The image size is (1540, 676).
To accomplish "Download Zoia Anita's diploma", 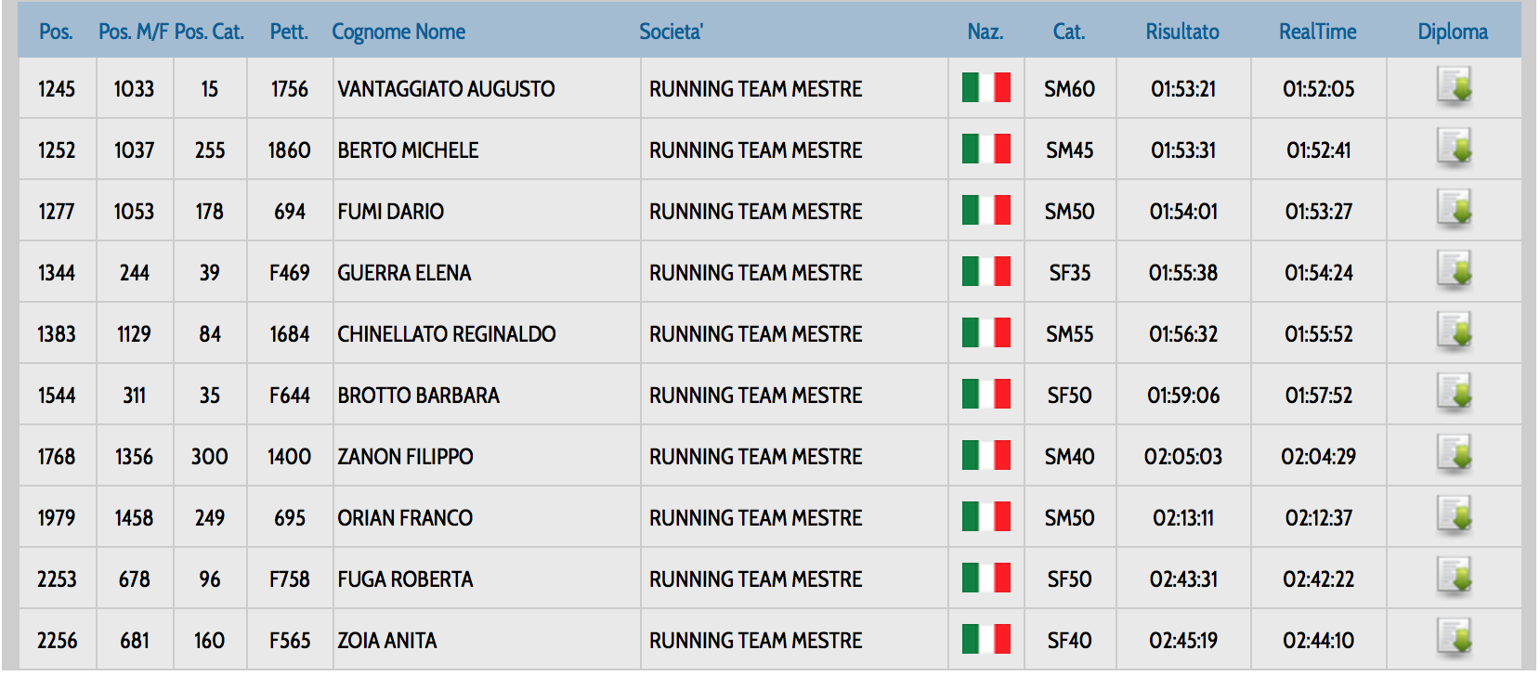I will pos(1454,637).
